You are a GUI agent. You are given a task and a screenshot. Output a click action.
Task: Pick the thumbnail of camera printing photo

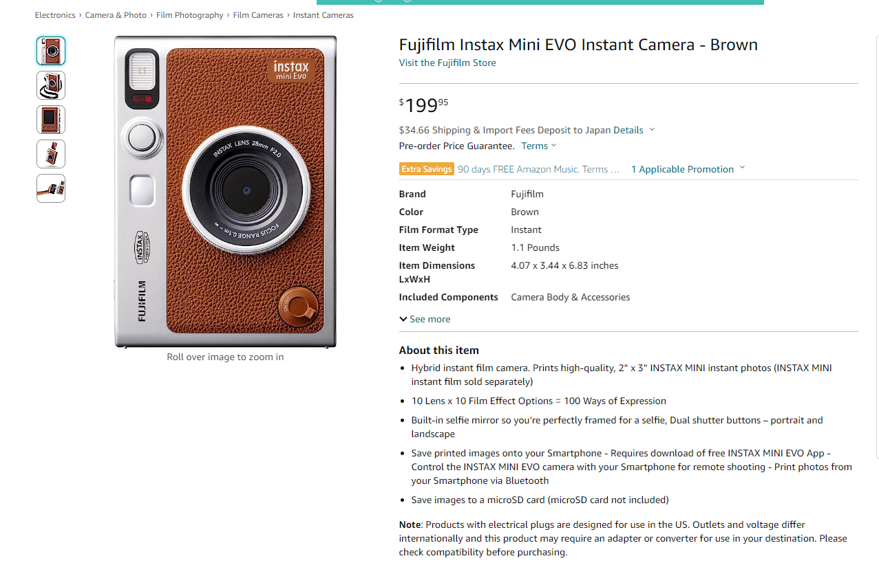51,154
